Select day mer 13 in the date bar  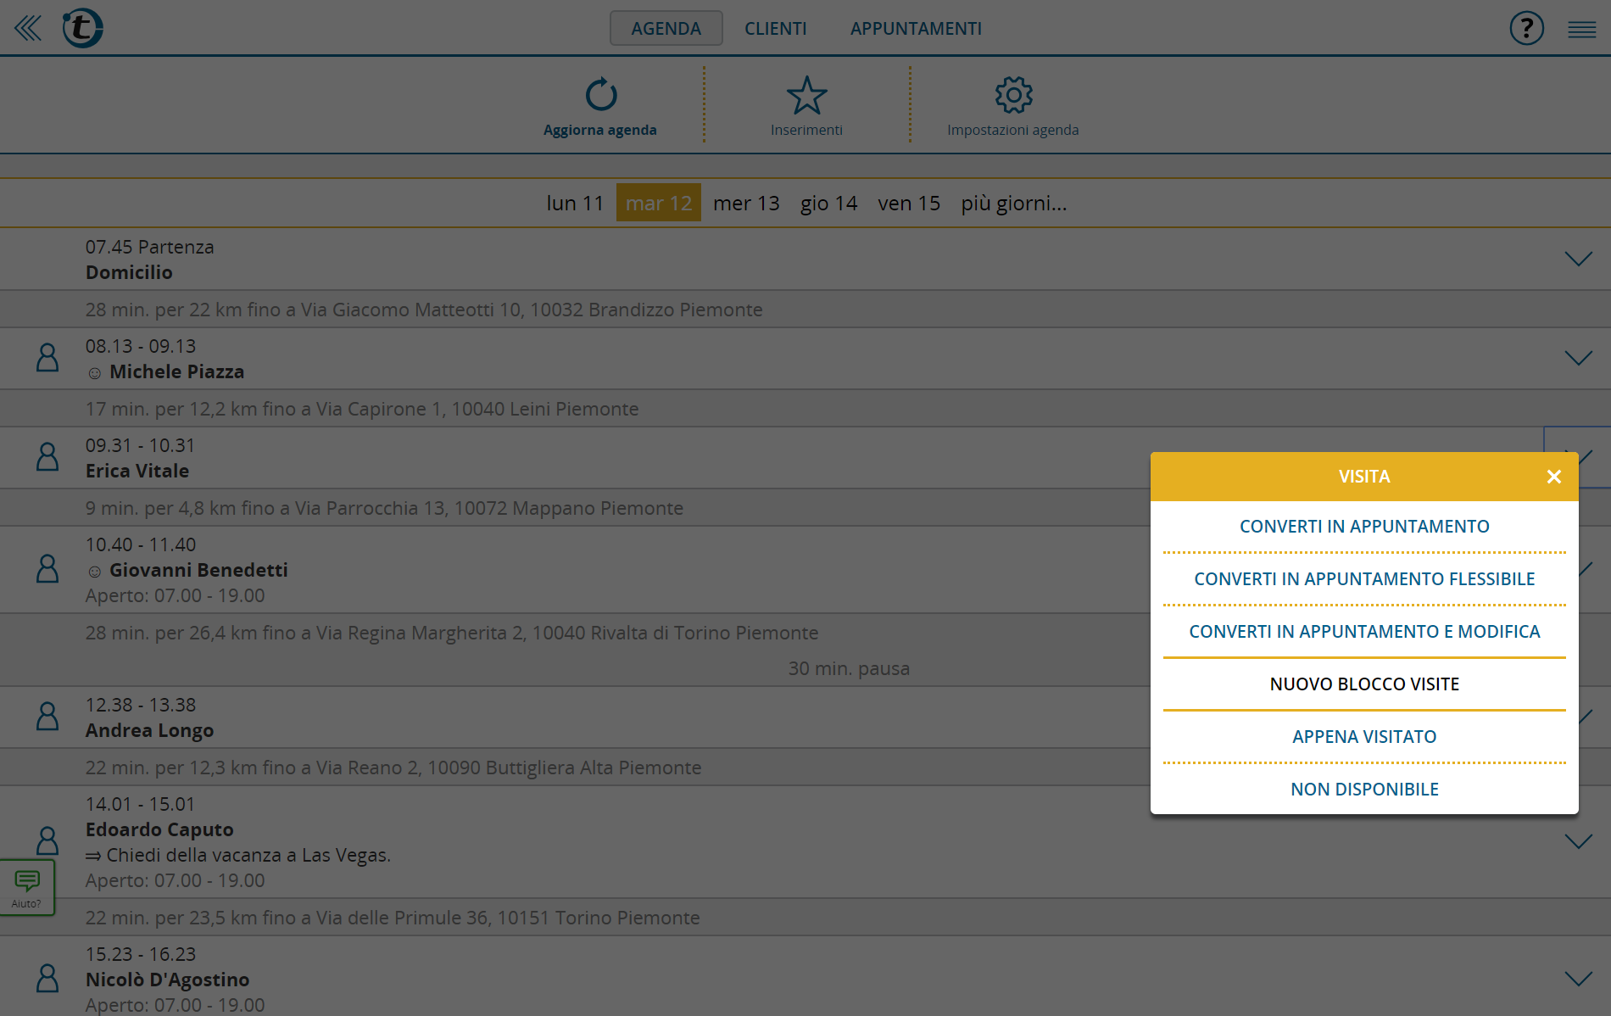[745, 203]
